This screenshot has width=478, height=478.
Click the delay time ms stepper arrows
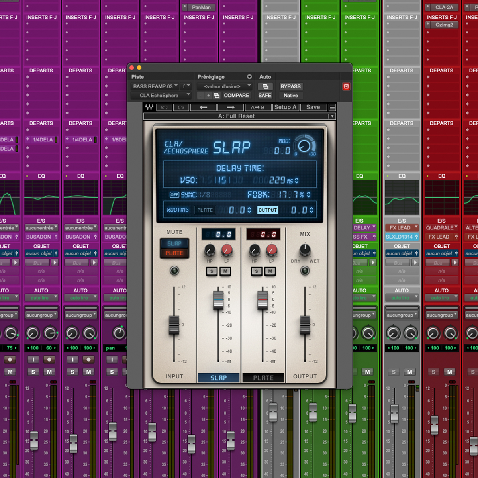[296, 180]
